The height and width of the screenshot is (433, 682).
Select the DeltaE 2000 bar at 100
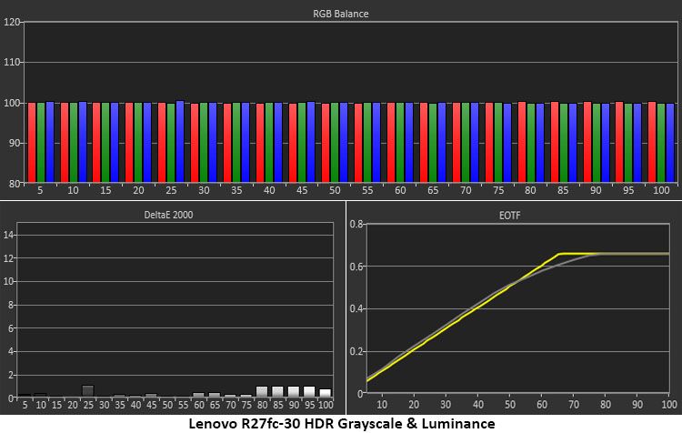(326, 393)
